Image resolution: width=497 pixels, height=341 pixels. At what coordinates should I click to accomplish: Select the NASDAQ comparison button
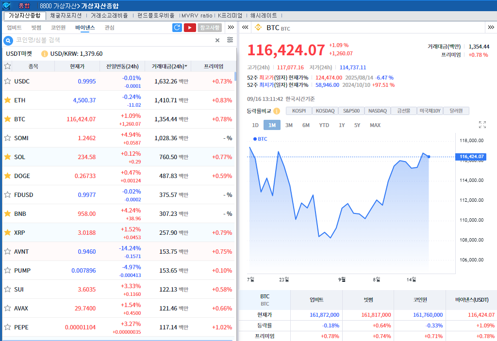377,111
